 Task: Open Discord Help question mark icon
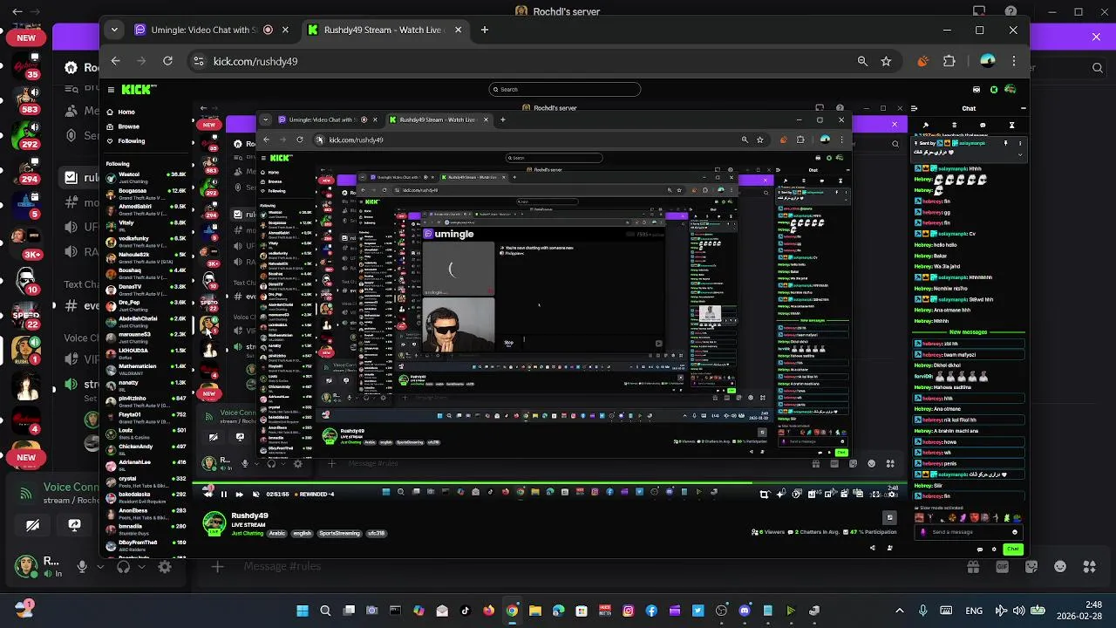[x=1011, y=12]
